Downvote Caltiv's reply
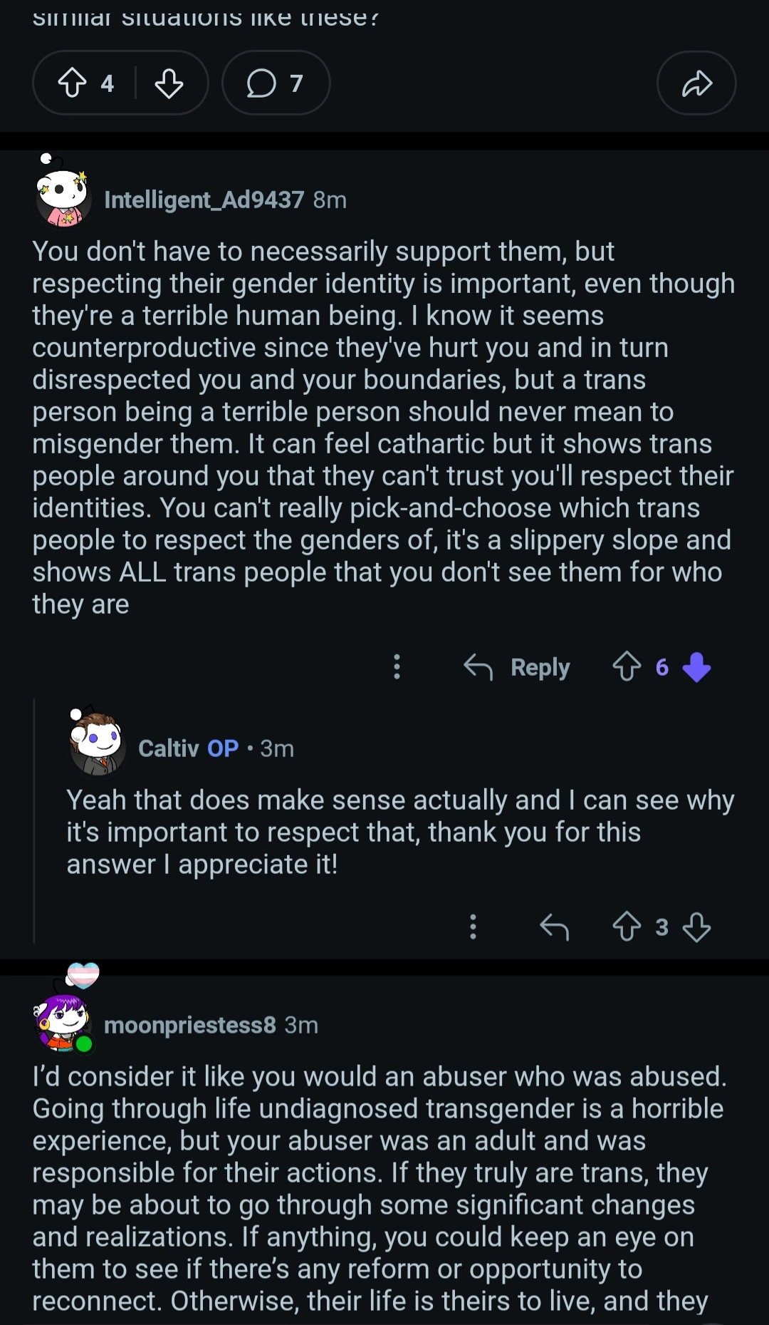 click(x=696, y=927)
